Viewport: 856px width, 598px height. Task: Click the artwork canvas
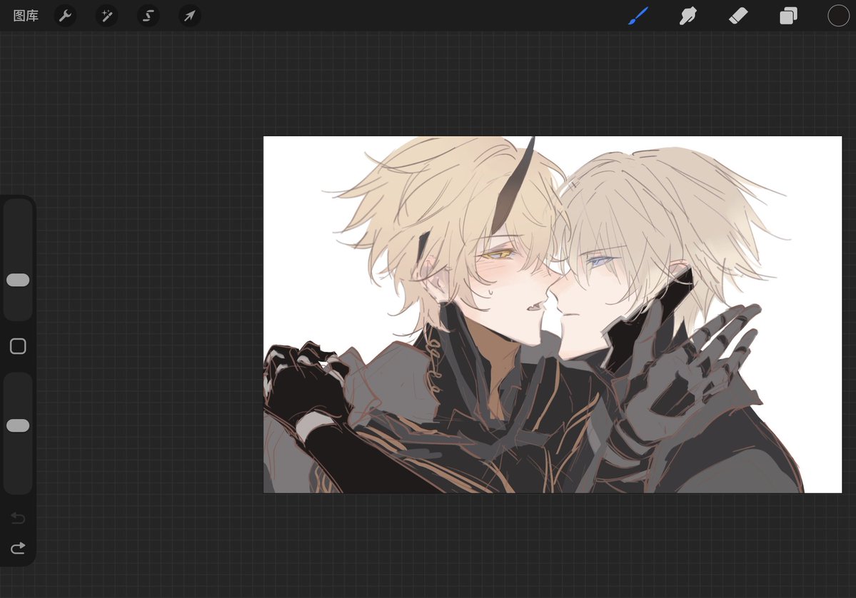(553, 314)
